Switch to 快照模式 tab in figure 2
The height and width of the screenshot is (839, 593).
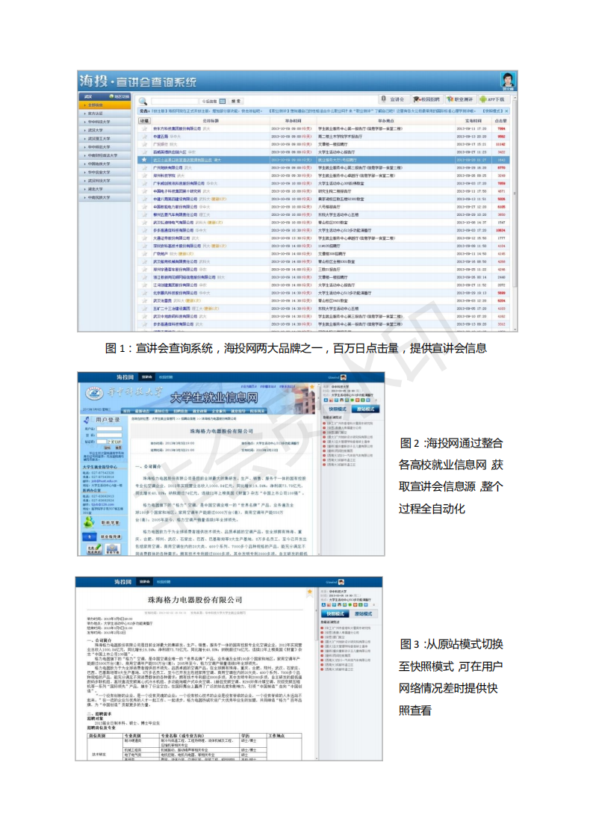[337, 409]
